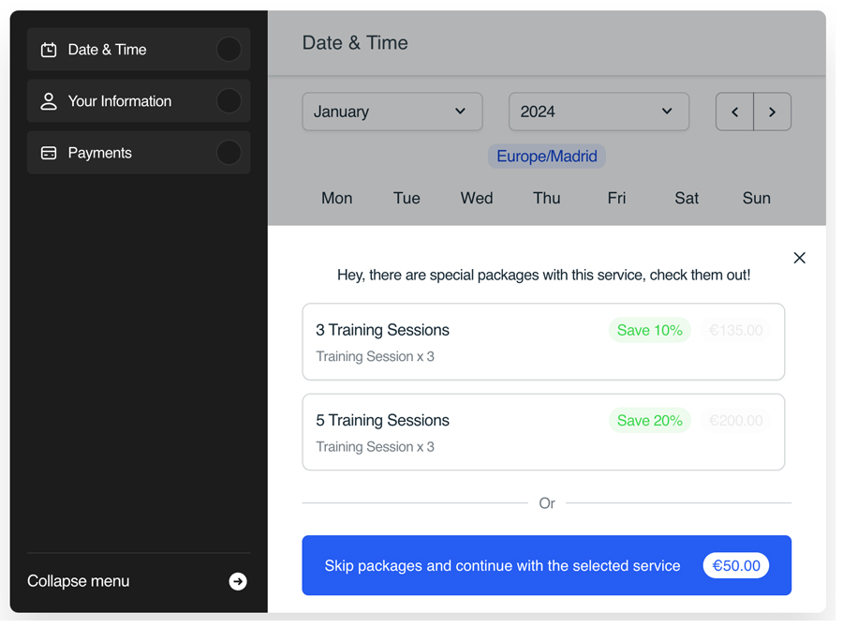This screenshot has height=628, width=843.
Task: Go to next month with right chevron
Action: (x=772, y=112)
